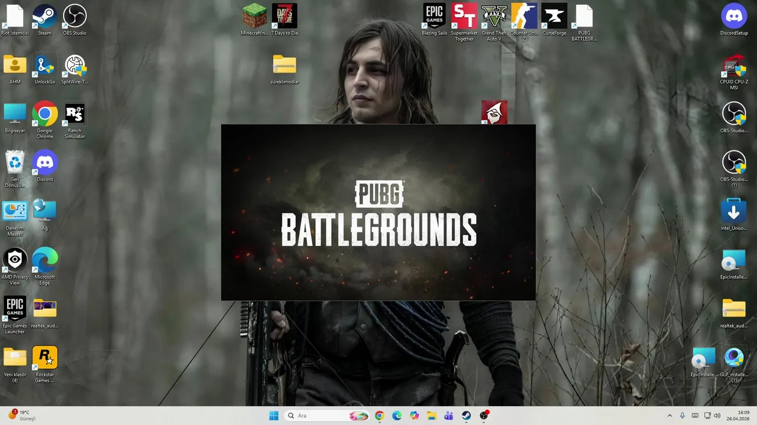Switch to Steam on the taskbar
The height and width of the screenshot is (425, 757).
(467, 416)
